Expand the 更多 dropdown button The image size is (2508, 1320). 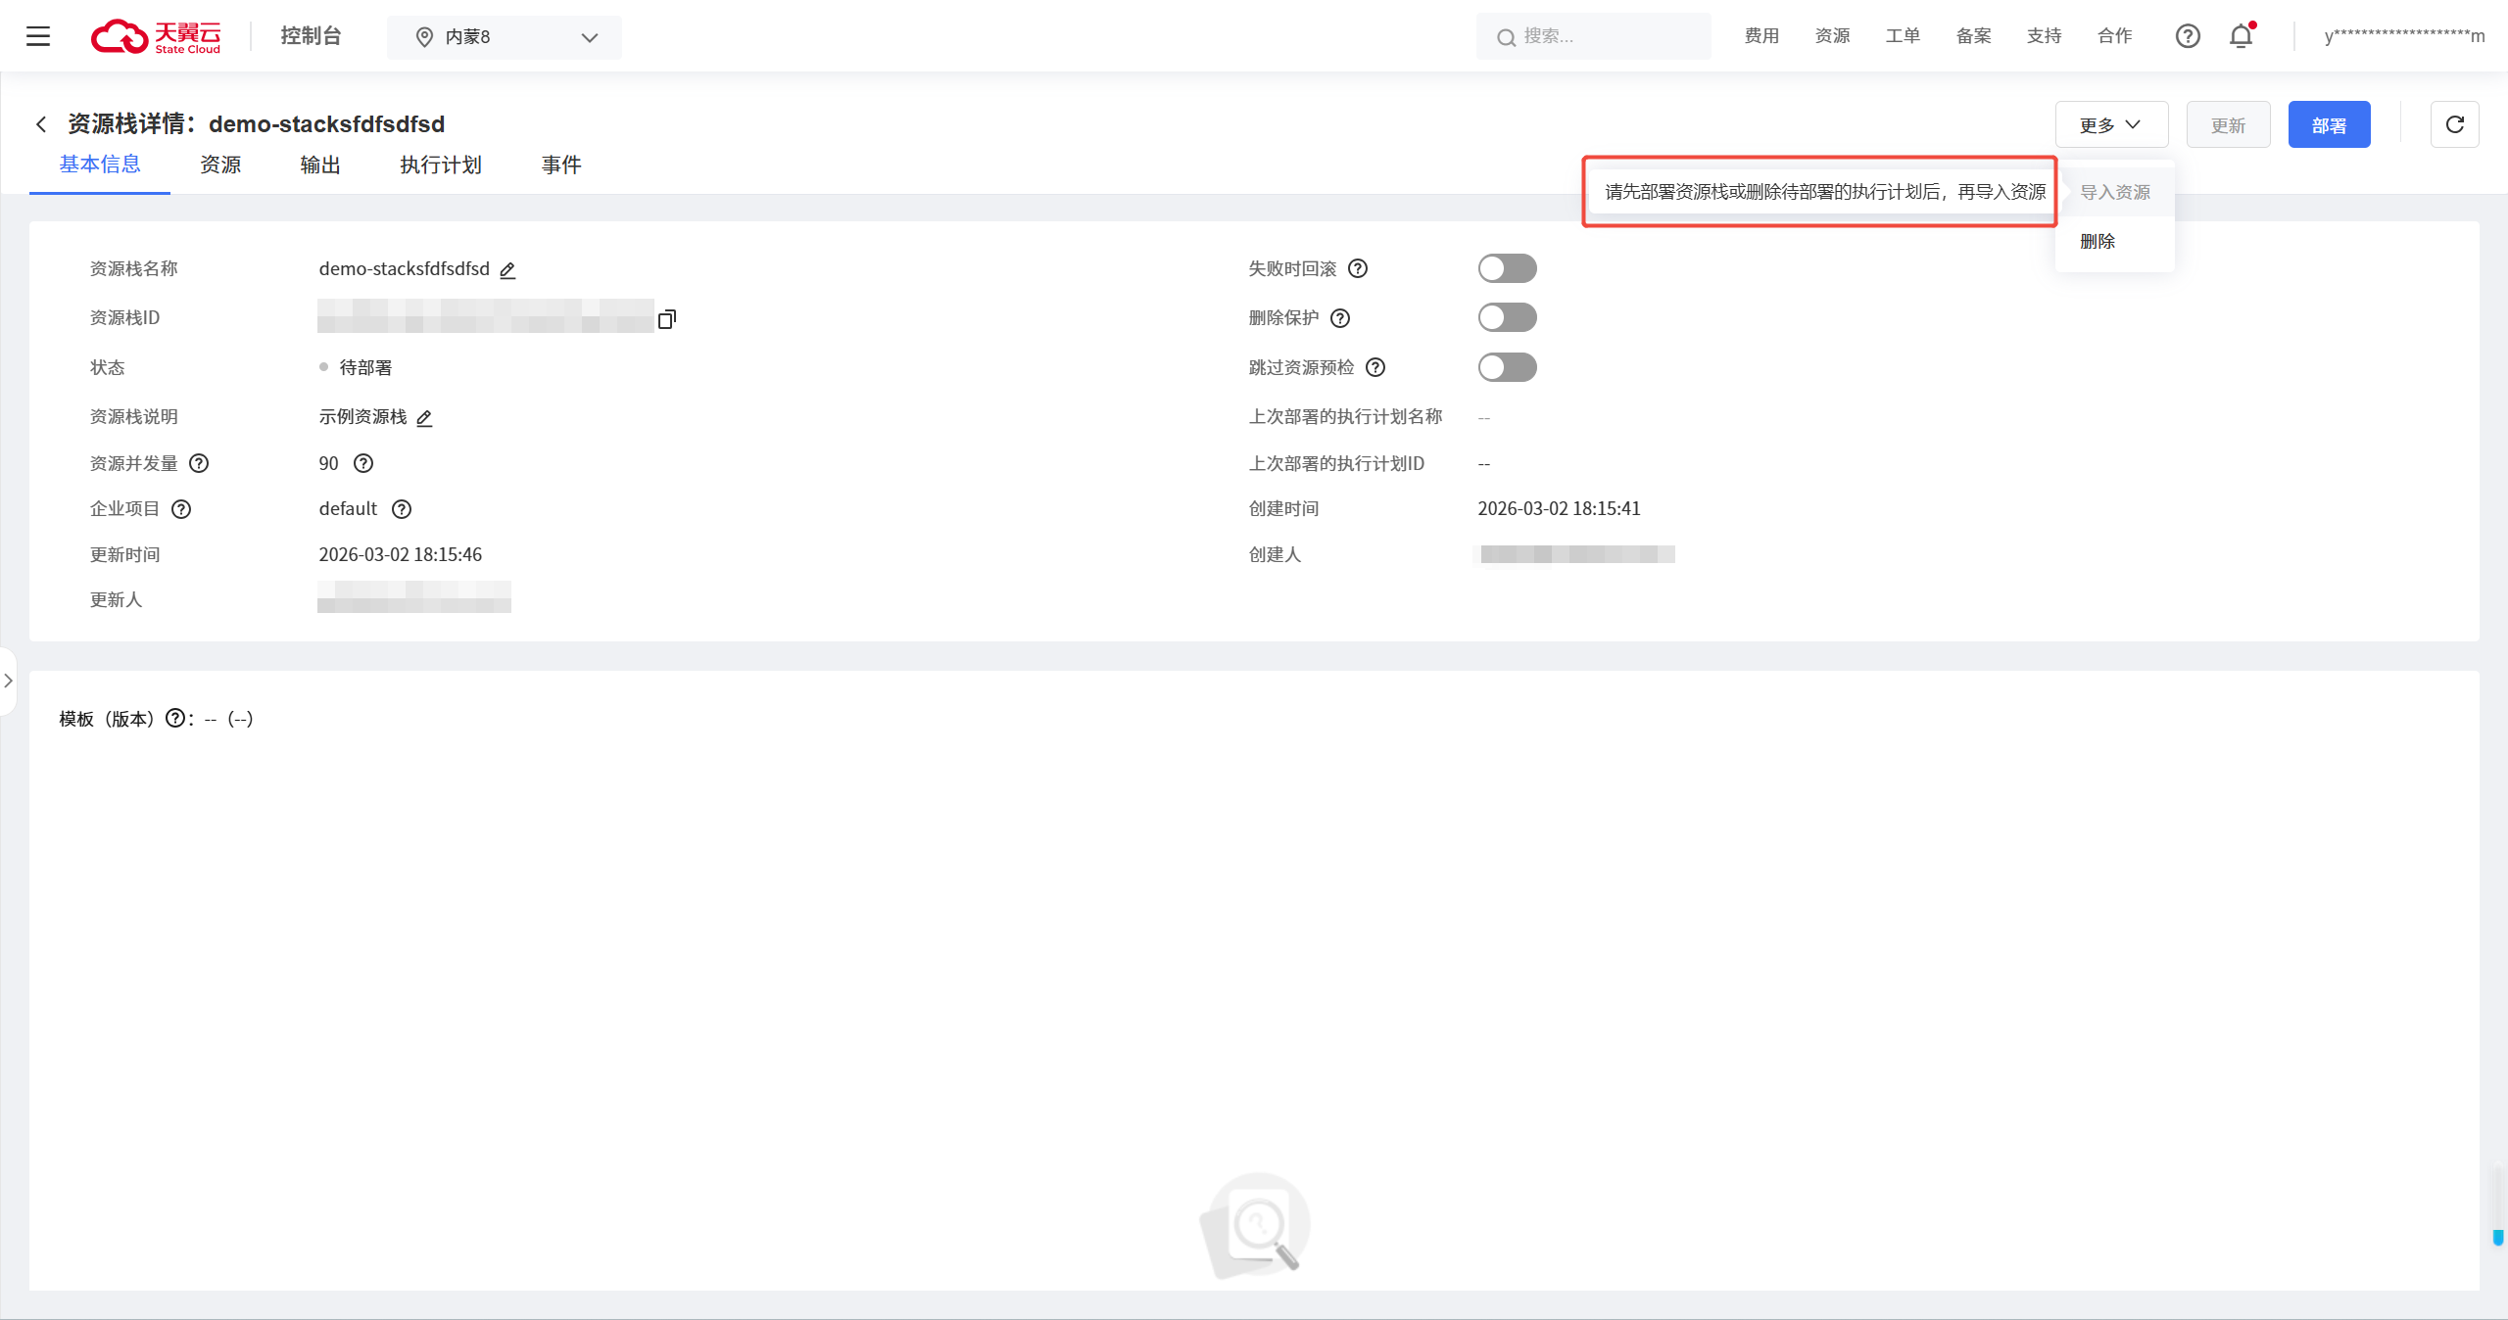[2111, 124]
